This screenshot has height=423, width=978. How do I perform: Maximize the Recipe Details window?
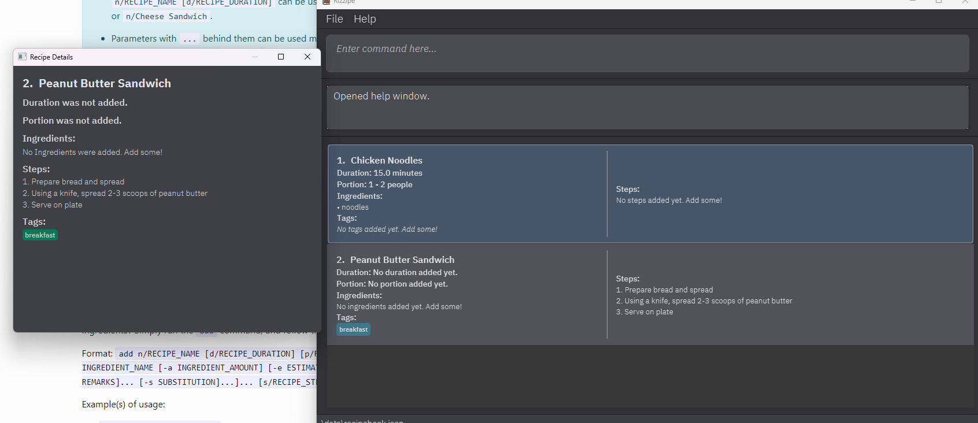tap(281, 57)
